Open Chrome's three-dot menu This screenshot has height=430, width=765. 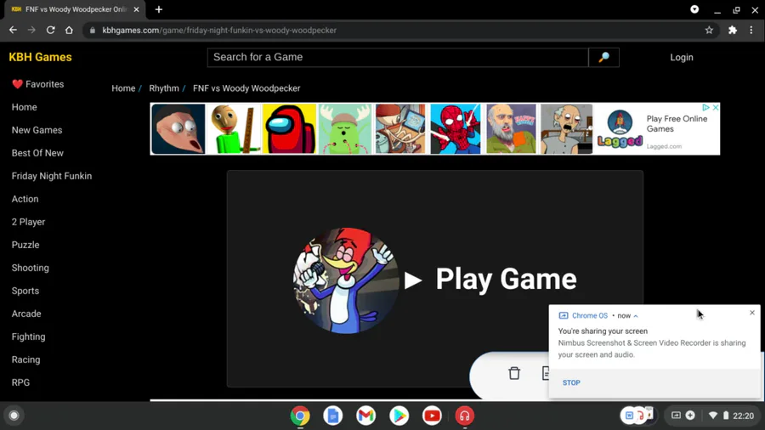point(751,31)
